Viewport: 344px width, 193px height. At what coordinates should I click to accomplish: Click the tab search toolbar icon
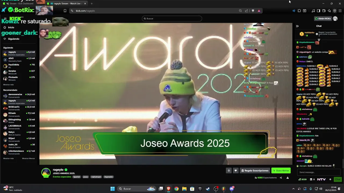[x=304, y=11]
